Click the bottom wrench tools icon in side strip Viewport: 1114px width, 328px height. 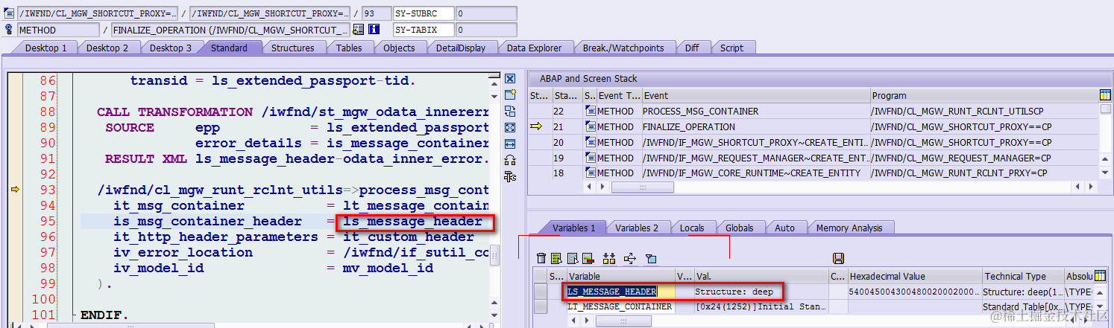point(510,177)
